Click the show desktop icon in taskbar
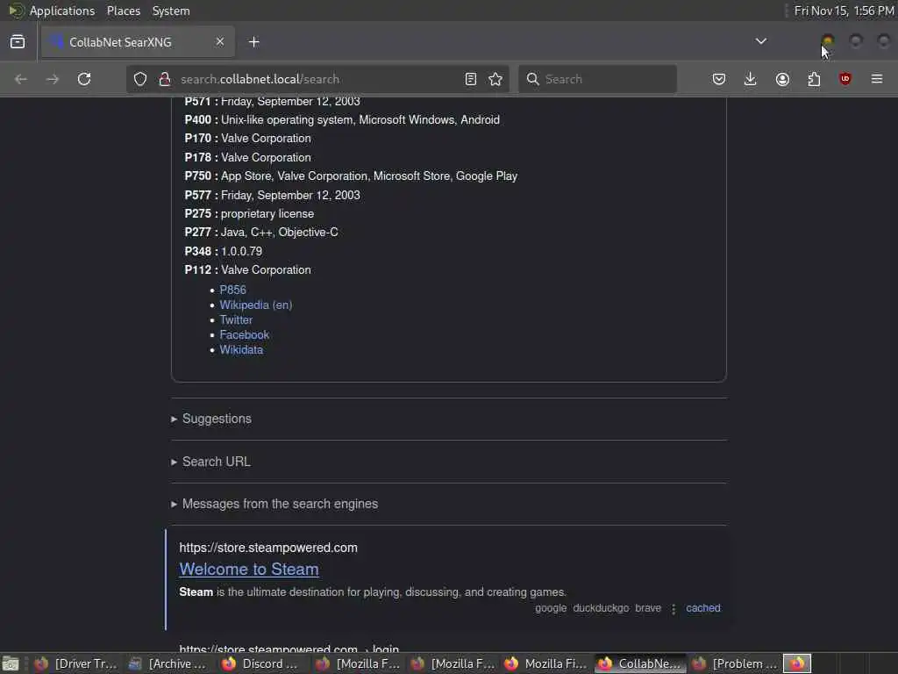This screenshot has height=674, width=898. (11, 663)
